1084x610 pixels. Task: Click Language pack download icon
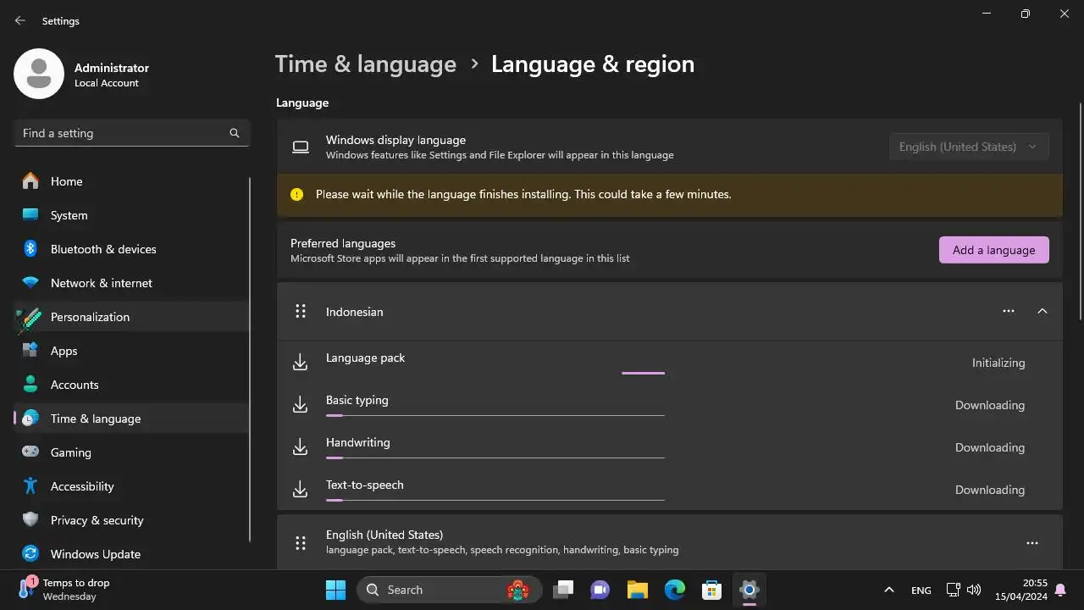tap(300, 363)
